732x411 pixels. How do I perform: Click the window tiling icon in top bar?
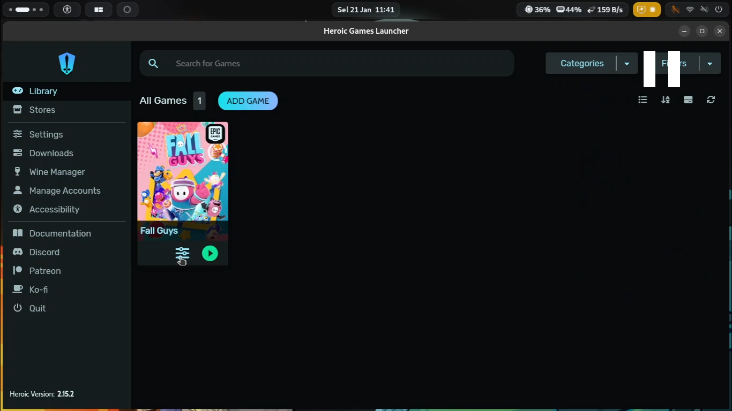(99, 10)
